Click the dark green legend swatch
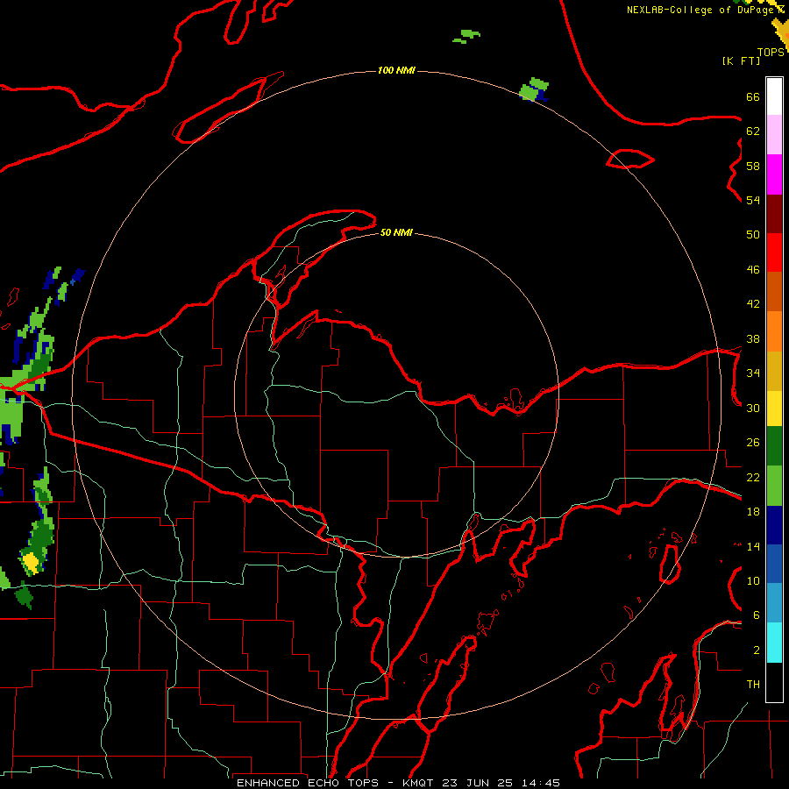Screen dimensions: 789x789 pos(774,446)
